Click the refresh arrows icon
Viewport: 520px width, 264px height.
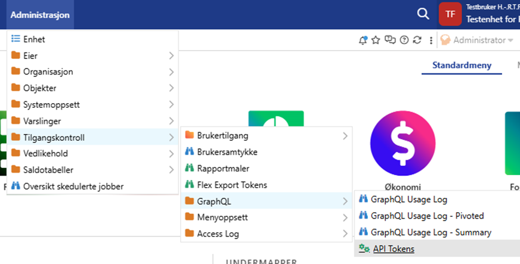click(417, 41)
